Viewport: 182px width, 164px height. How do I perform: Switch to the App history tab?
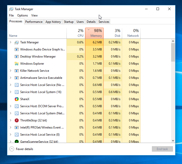point(53,22)
